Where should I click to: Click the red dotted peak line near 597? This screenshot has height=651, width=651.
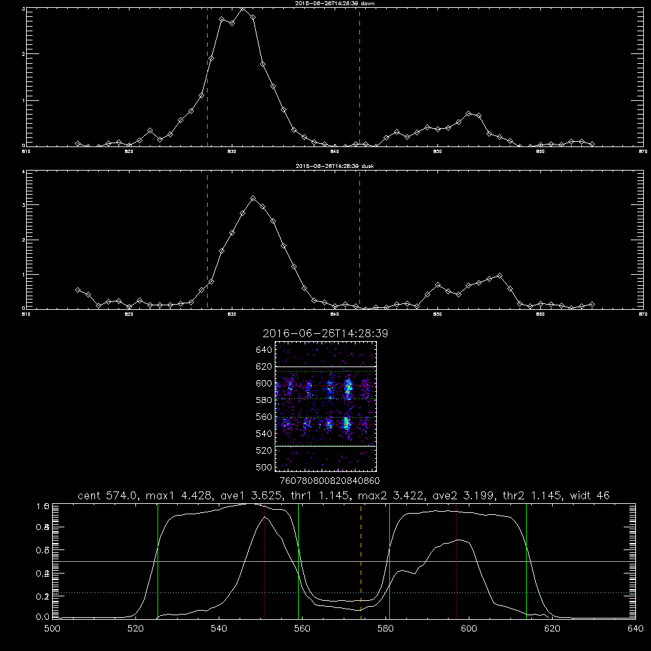457,561
